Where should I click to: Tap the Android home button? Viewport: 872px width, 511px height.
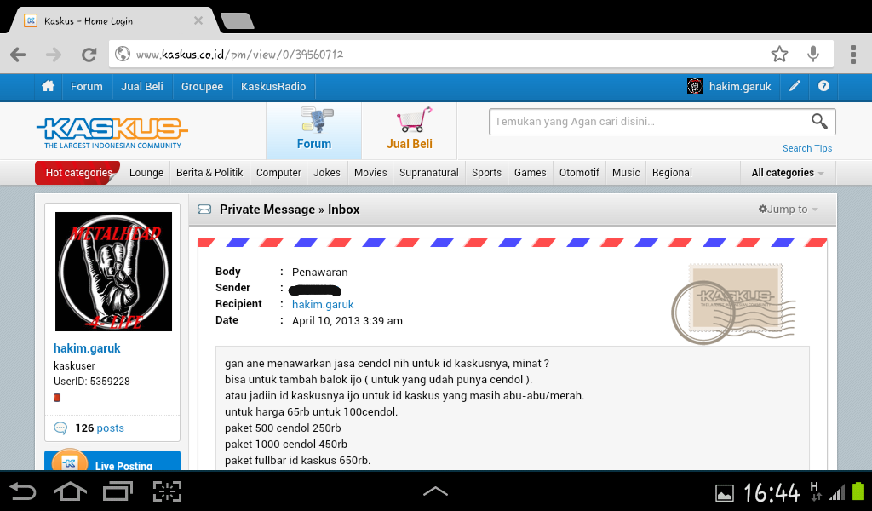(x=70, y=491)
